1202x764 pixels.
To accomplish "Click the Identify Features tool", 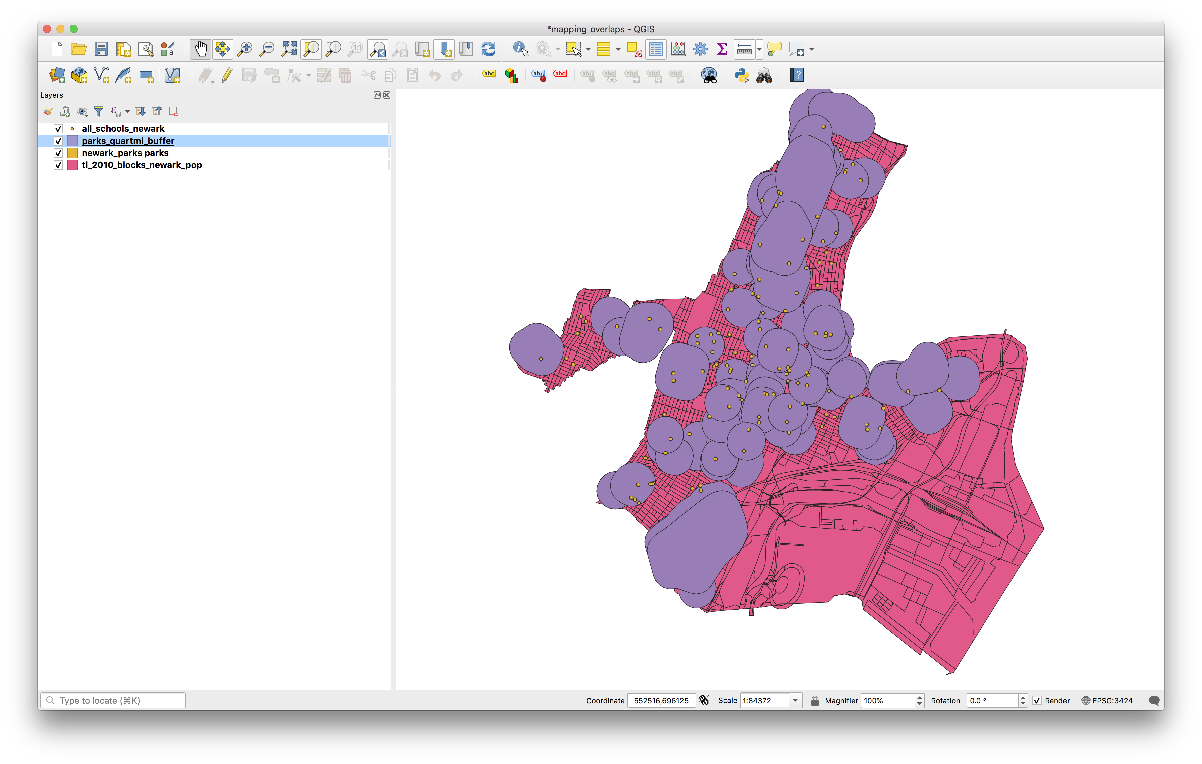I will (520, 49).
